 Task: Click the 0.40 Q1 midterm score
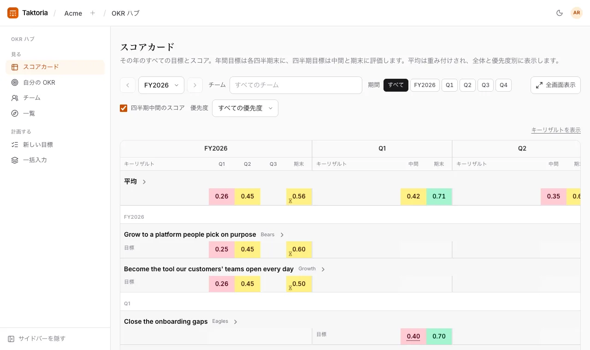click(x=413, y=337)
